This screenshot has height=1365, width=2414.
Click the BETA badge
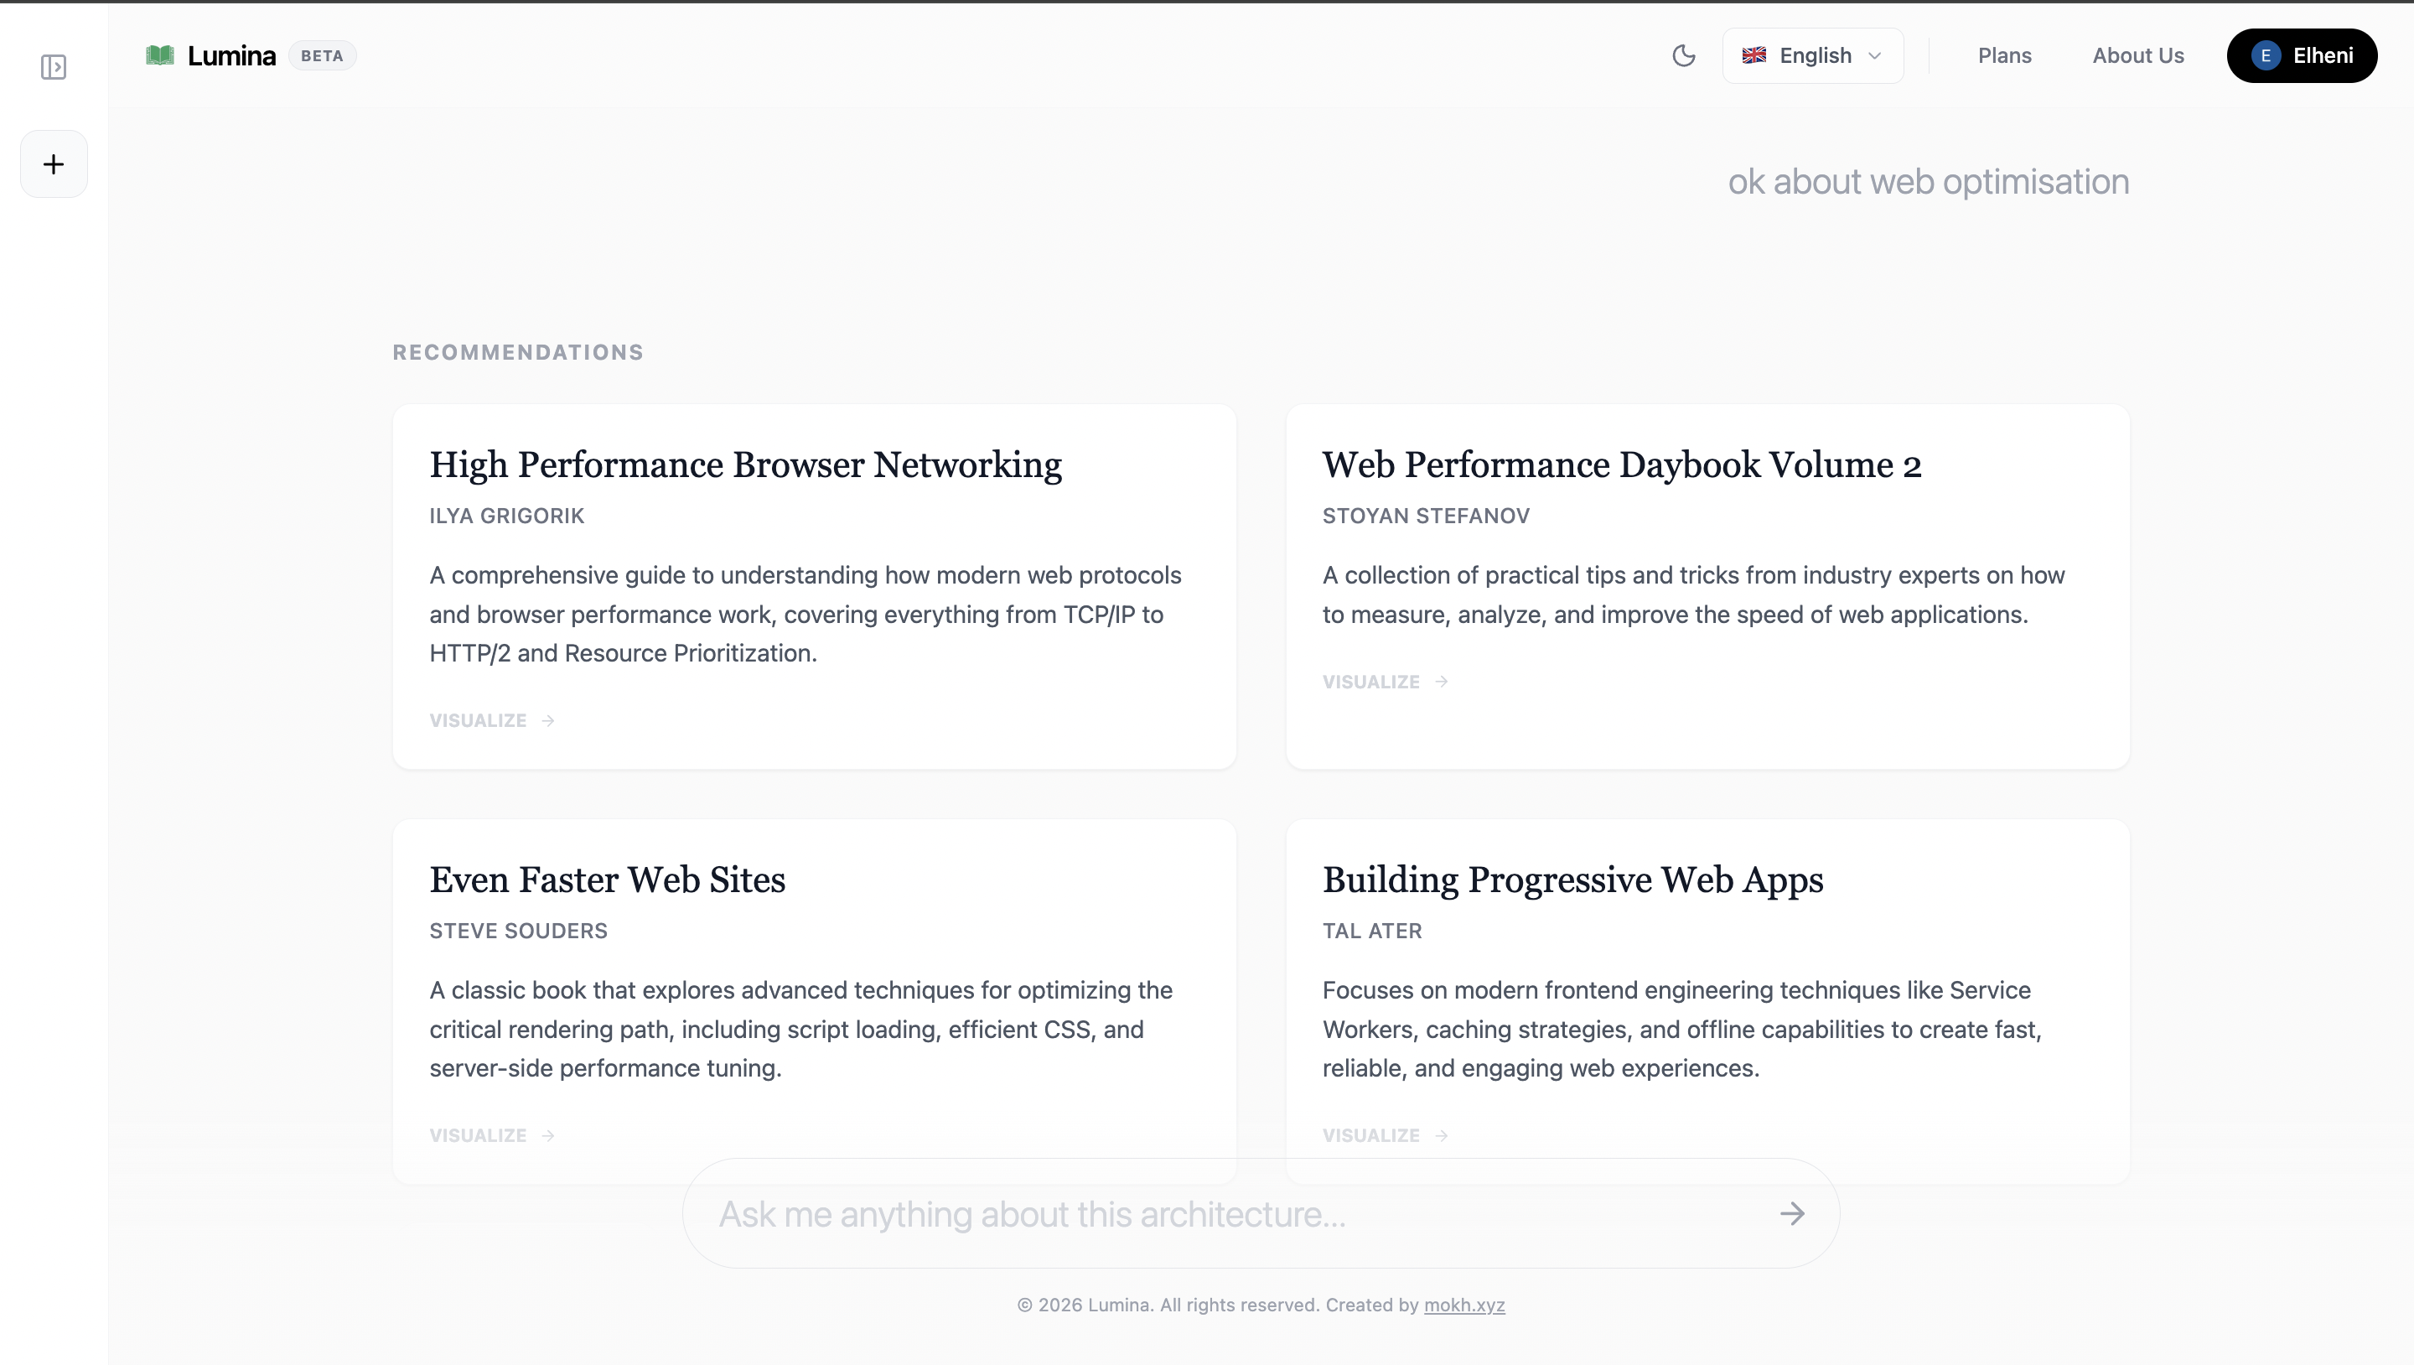coord(321,55)
